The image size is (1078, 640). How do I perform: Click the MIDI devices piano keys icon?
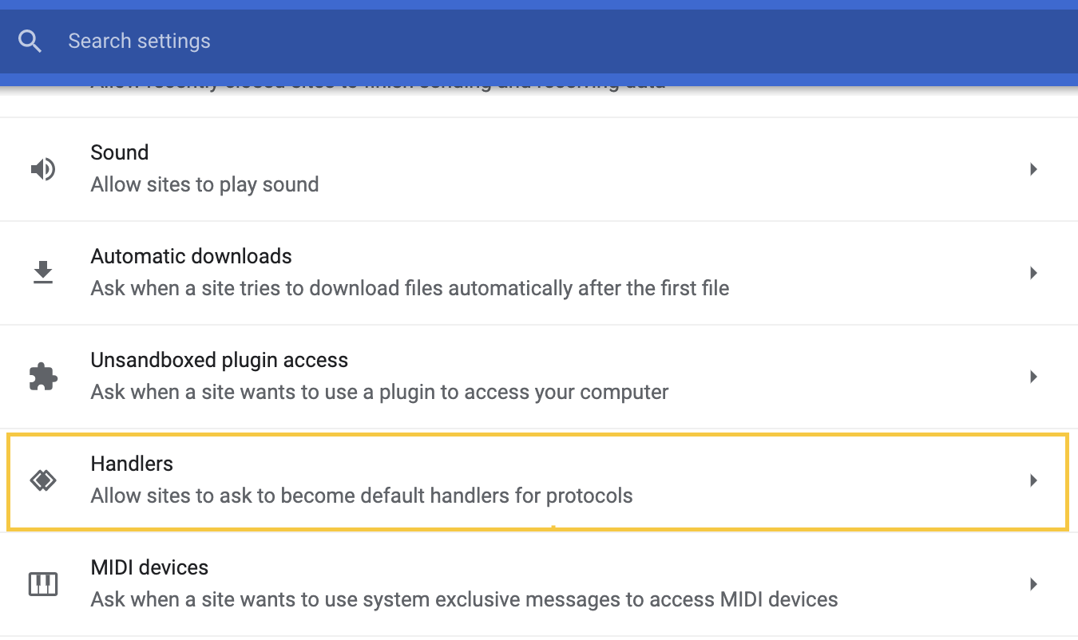pyautogui.click(x=43, y=584)
